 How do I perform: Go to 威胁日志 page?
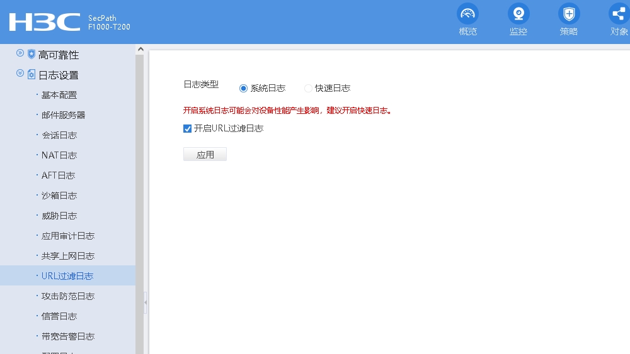tap(59, 216)
